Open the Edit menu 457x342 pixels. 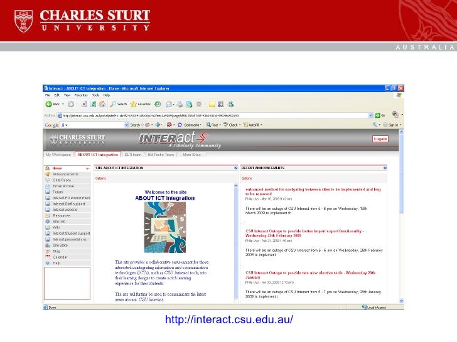57,95
